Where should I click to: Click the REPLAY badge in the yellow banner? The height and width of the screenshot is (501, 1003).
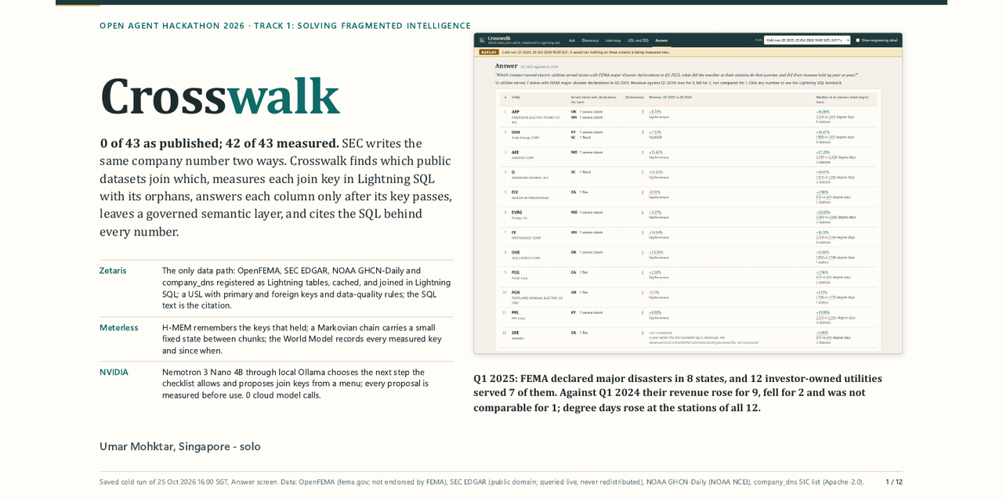489,52
